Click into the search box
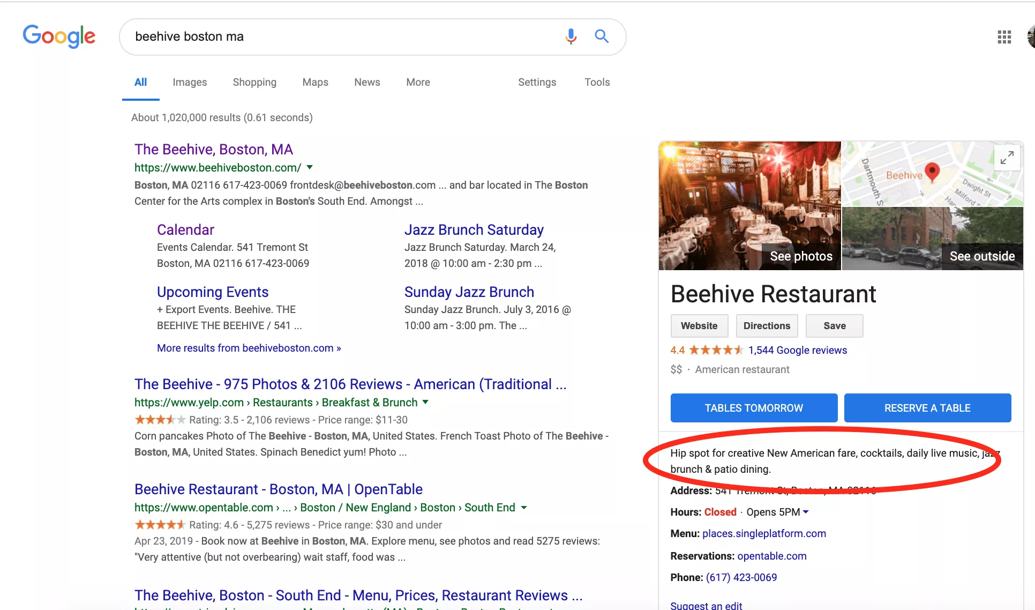The image size is (1035, 610). click(x=343, y=36)
